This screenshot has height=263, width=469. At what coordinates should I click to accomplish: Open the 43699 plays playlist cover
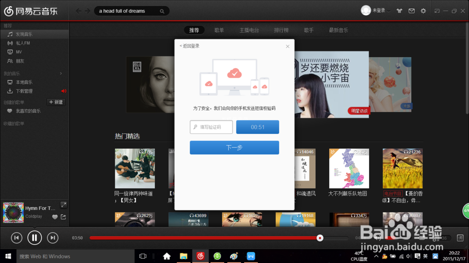tap(189, 219)
